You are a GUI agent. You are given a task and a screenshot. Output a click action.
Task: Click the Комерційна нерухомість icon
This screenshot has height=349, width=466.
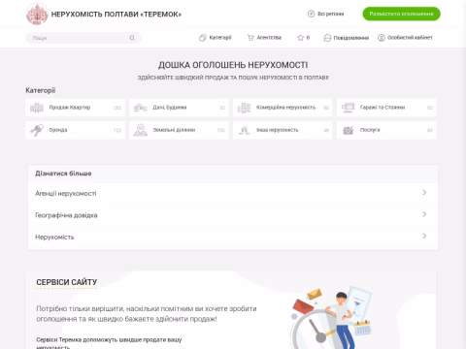[x=244, y=108]
